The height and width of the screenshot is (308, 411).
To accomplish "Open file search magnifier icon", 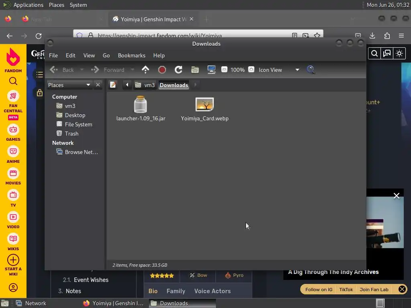I will [311, 70].
